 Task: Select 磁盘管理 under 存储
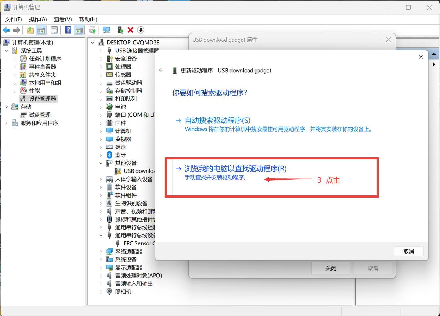click(x=40, y=115)
